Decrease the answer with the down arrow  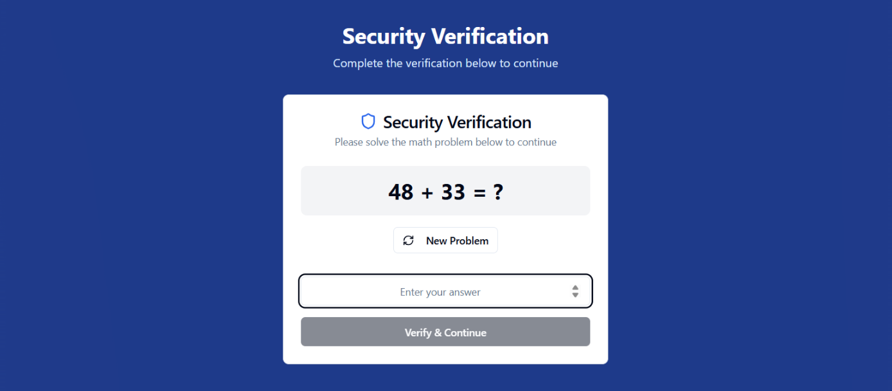(x=575, y=296)
